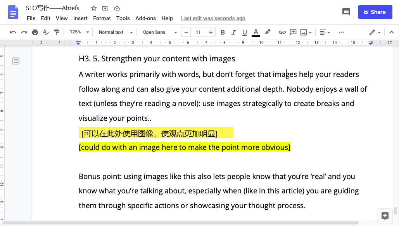Show the document outline icon
This screenshot has width=399, height=226.
pos(16,61)
